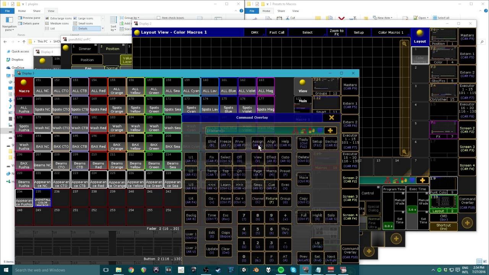The width and height of the screenshot is (489, 275).
Task: Open the Navigation pane dropdown
Action: (x=9, y=23)
